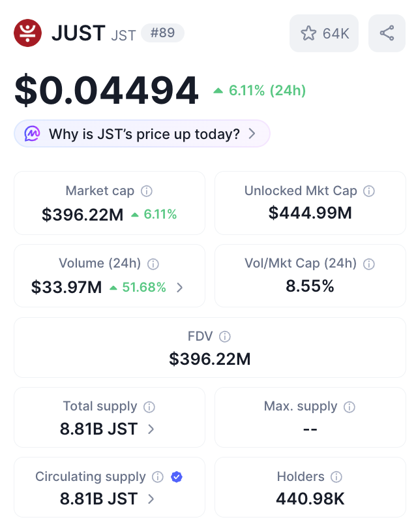416x526 pixels.
Task: Click the #89 rank badge
Action: click(162, 33)
